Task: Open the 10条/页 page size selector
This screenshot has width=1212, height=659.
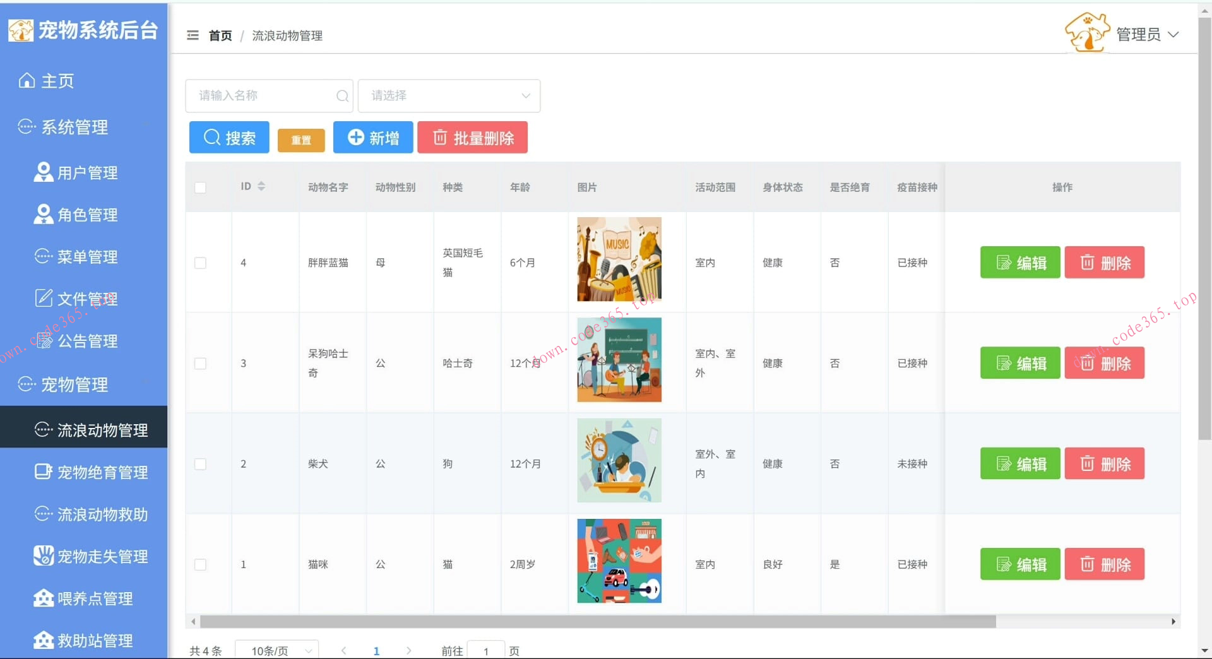Action: pos(276,650)
